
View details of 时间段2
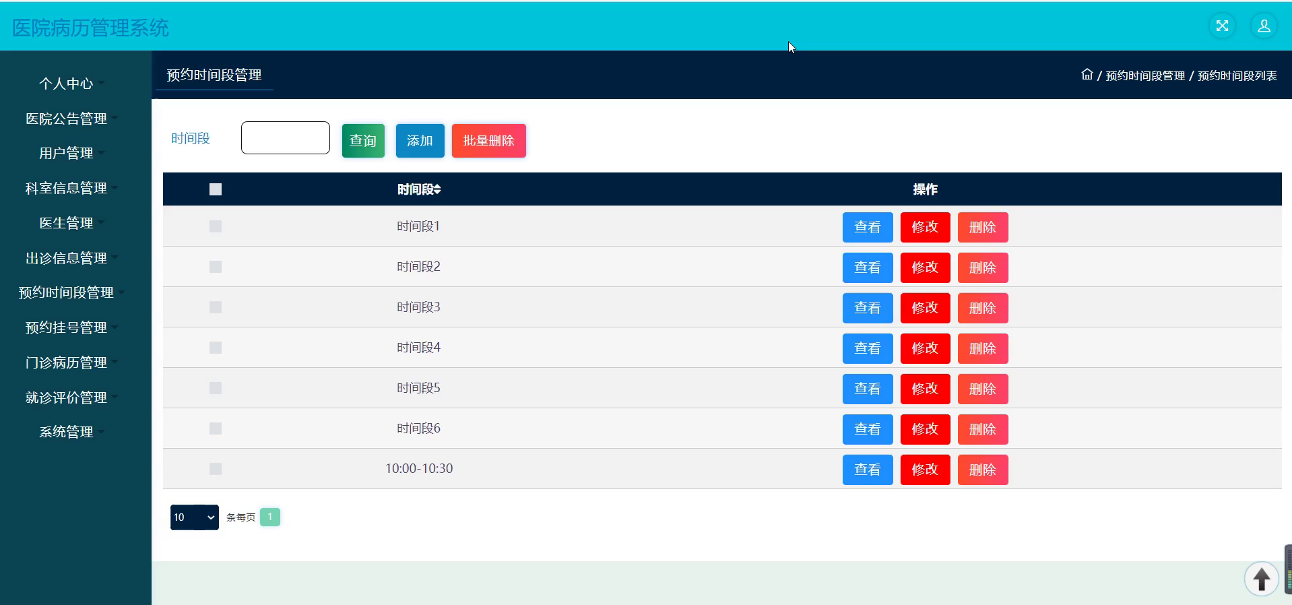[x=868, y=267]
